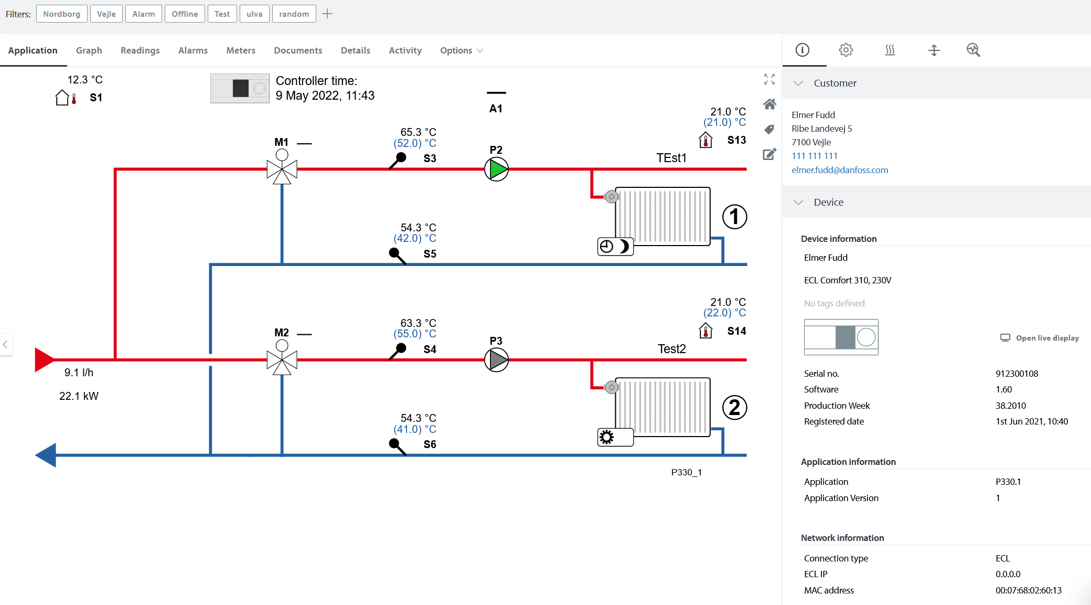1091x605 pixels.
Task: Open the Alarms tab
Action: [192, 50]
